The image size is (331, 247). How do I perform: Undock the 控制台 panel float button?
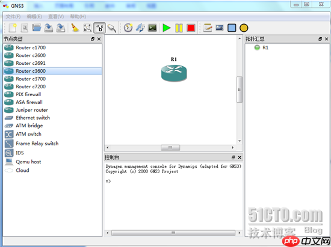pyautogui.click(x=234, y=157)
